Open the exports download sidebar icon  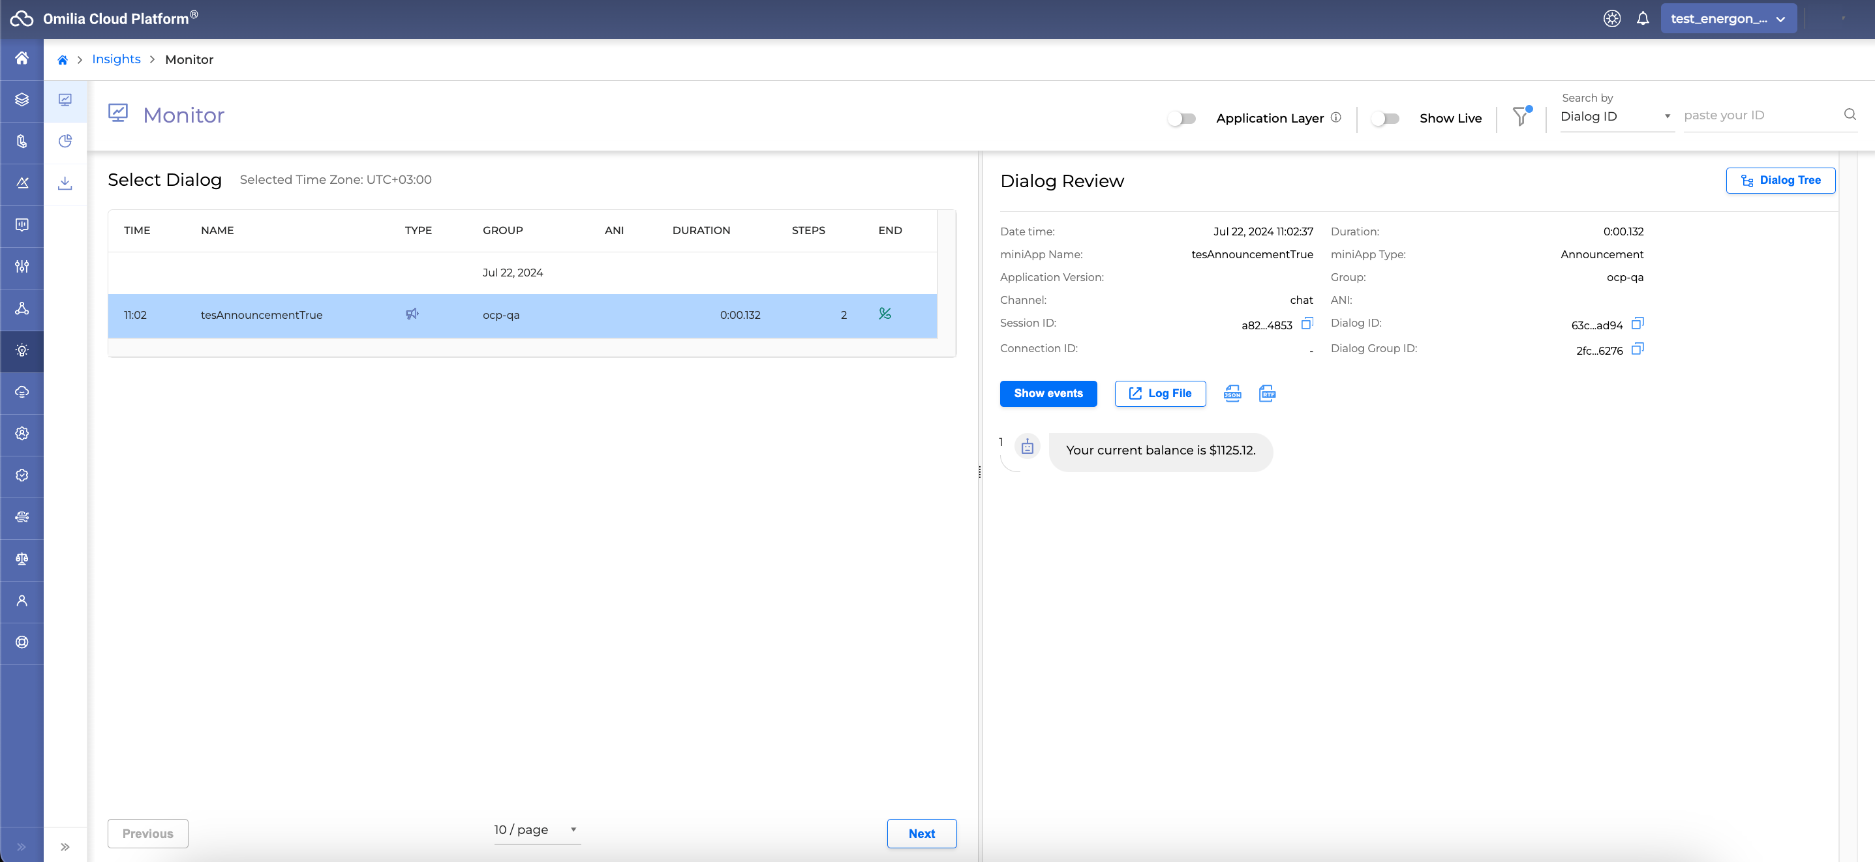click(65, 183)
